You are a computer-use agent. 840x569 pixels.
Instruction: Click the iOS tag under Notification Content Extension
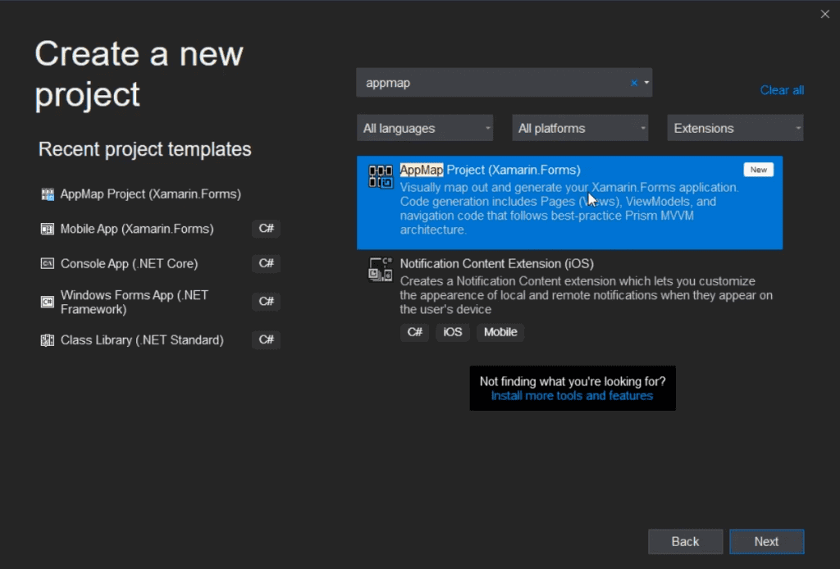click(x=453, y=332)
